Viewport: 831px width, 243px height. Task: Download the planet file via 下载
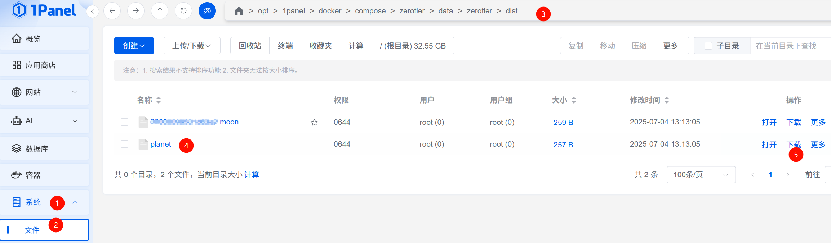[794, 145]
